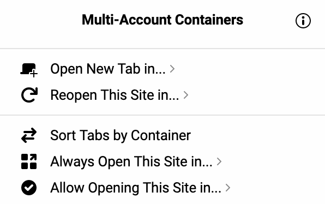Open the "Open New Tab in..." menu item
Screen dimensions: 325x204
(162, 69)
